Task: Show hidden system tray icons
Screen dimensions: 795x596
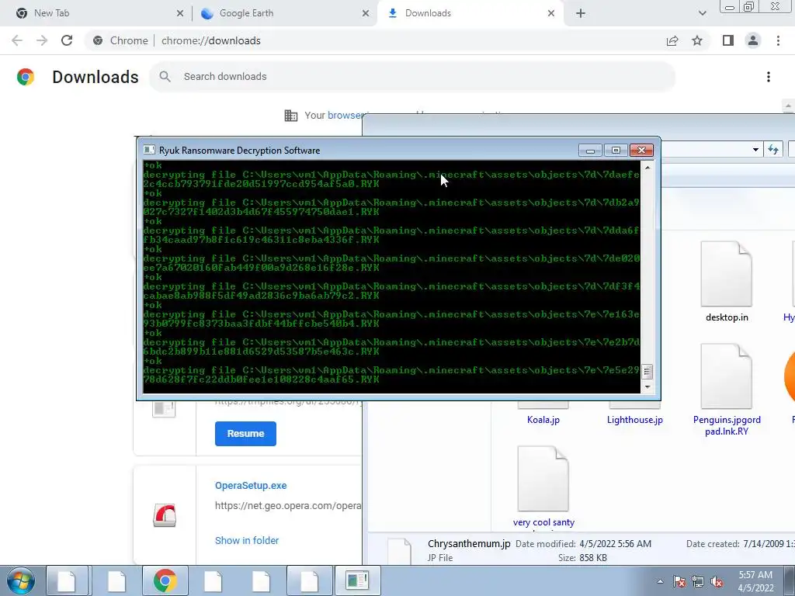Action: (x=660, y=581)
